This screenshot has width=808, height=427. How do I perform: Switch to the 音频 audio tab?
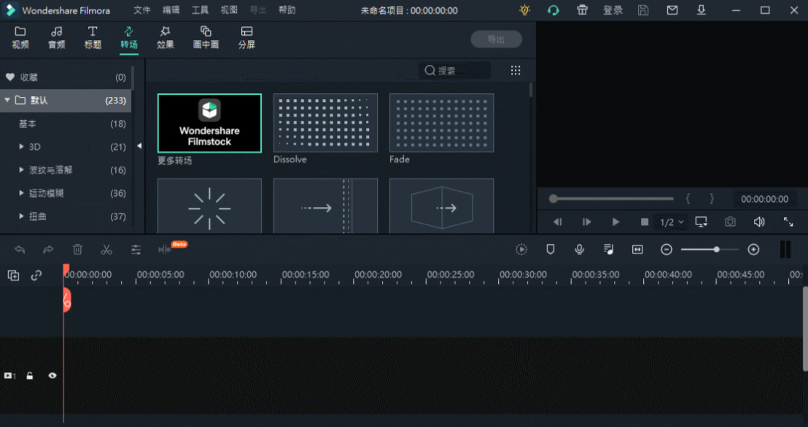57,38
